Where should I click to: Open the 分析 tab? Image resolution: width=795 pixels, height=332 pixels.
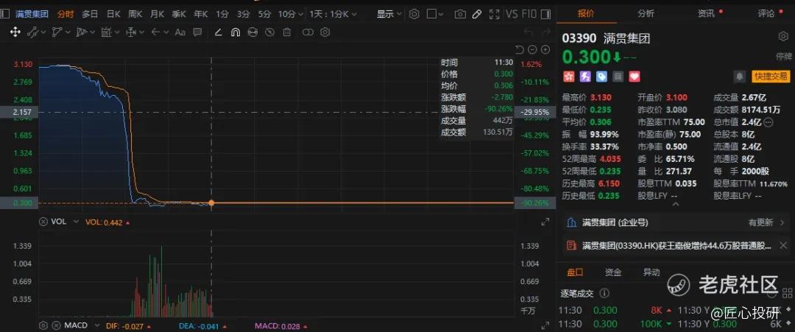(646, 14)
